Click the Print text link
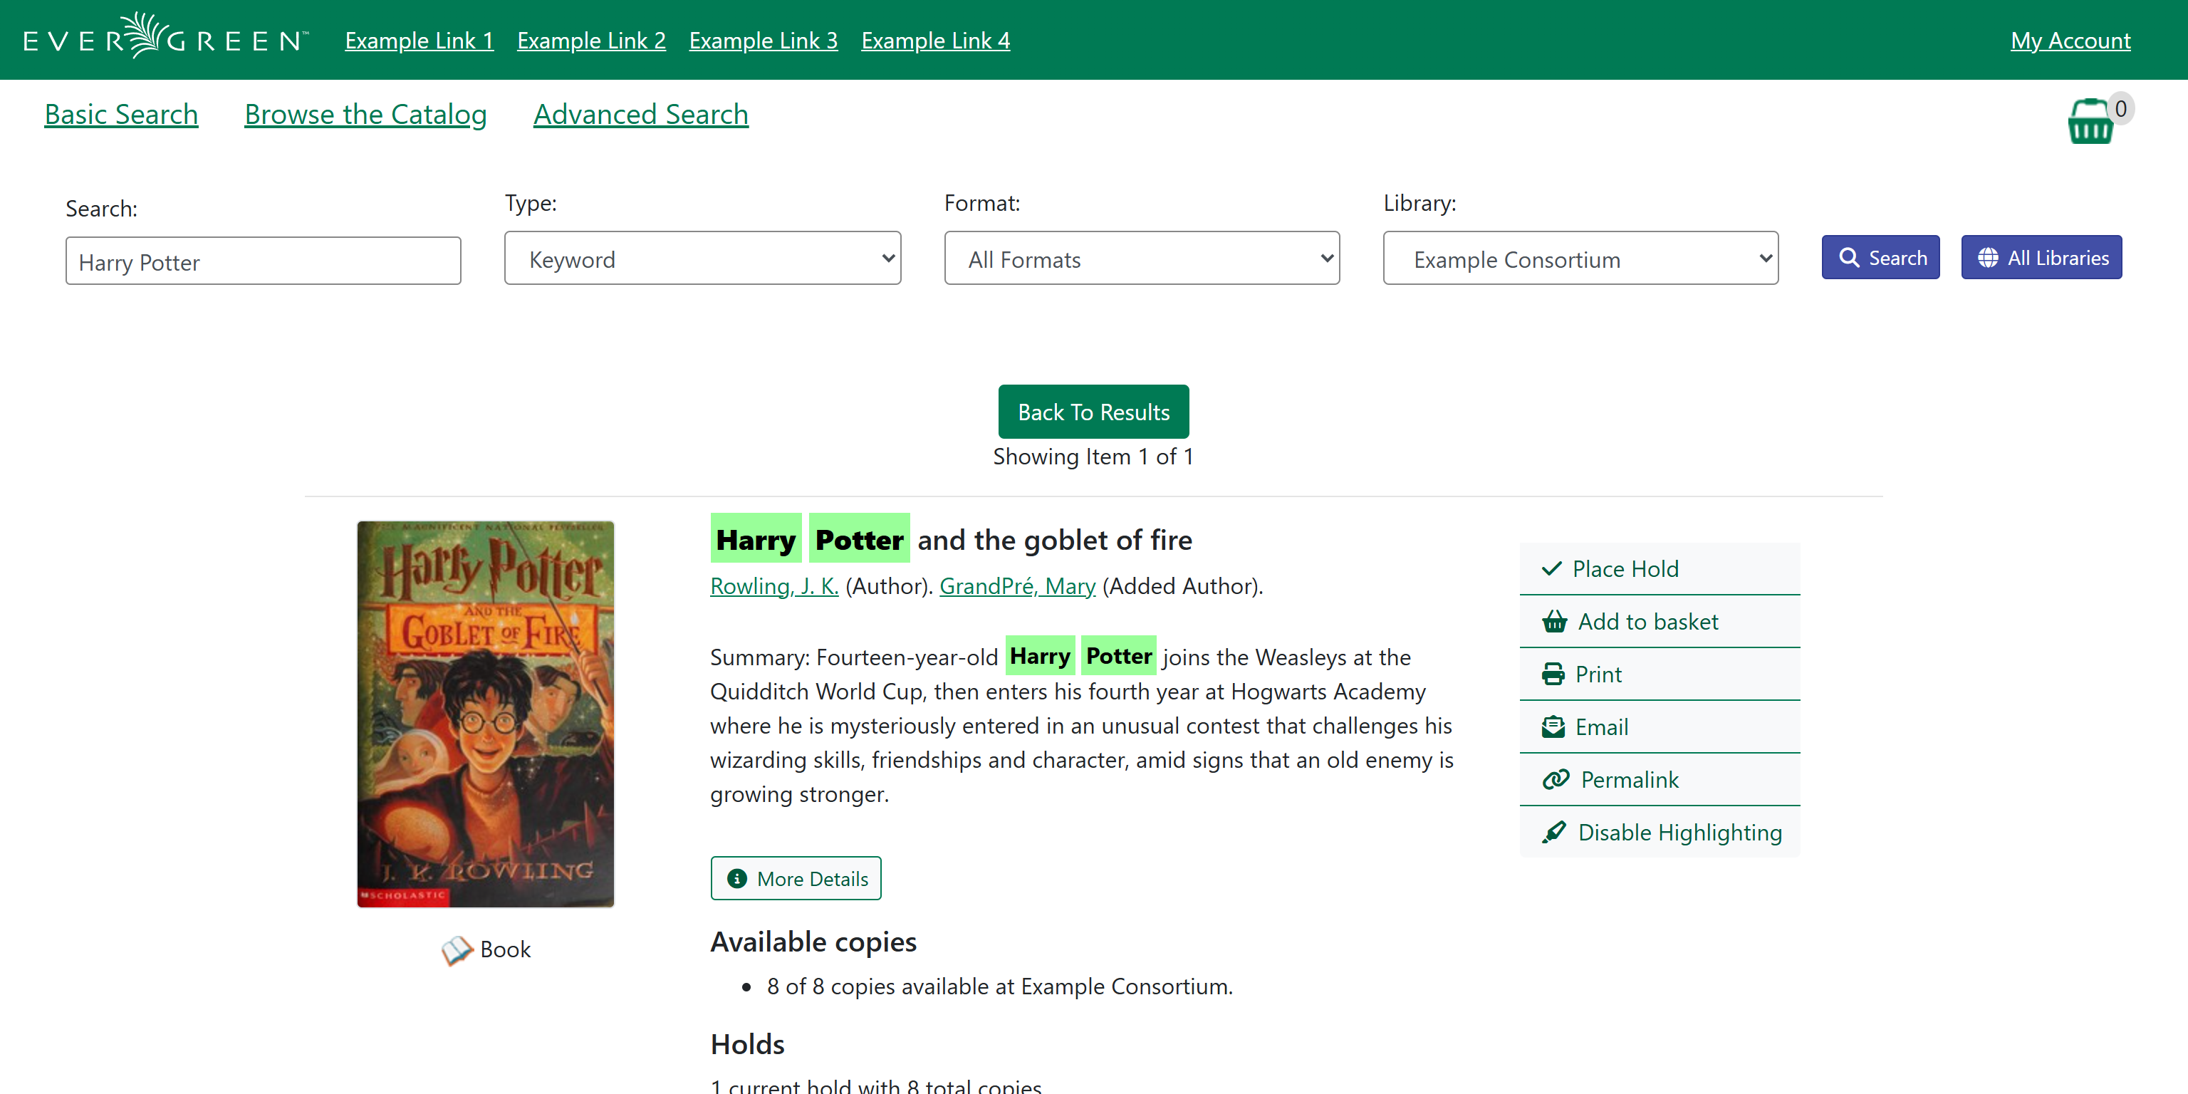Image resolution: width=2188 pixels, height=1094 pixels. 1598,674
